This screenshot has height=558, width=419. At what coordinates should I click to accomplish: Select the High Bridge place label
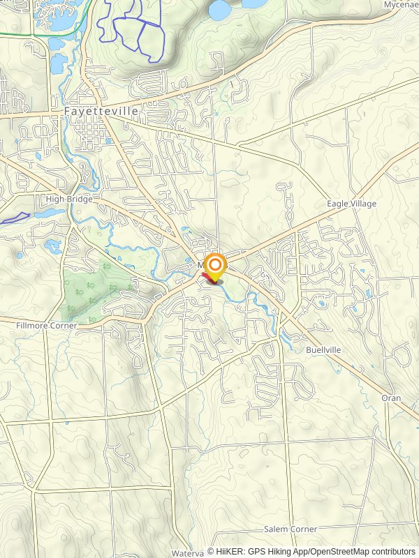pyautogui.click(x=69, y=199)
